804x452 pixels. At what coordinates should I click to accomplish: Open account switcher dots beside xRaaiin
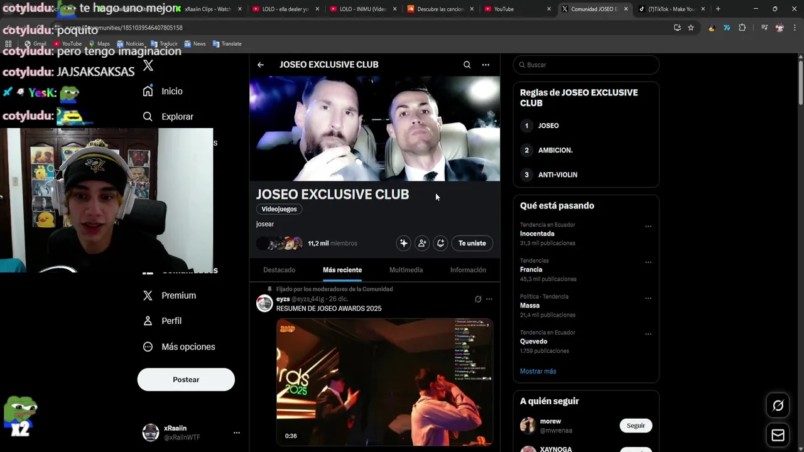pyautogui.click(x=237, y=433)
